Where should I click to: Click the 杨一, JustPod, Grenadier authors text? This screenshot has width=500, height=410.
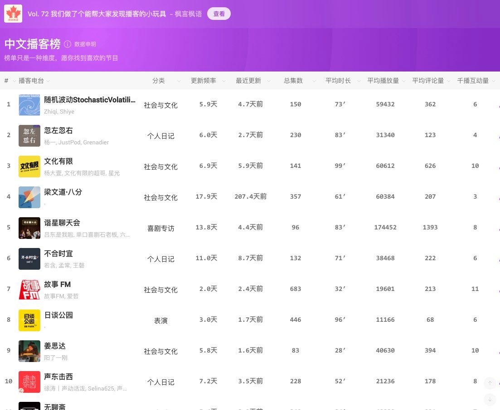(x=77, y=142)
